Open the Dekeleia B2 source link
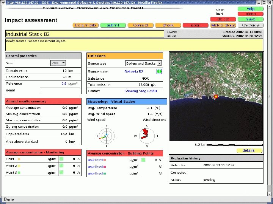The height and width of the screenshot is (204, 273). [134, 71]
